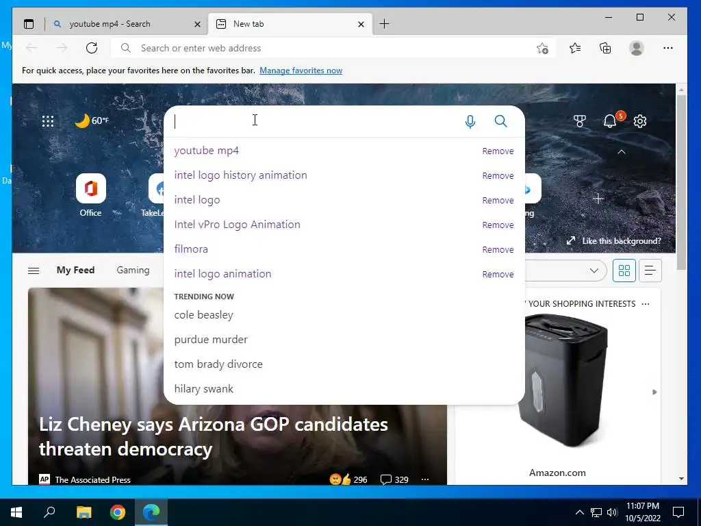
Task: Open the profile avatar icon
Action: pyautogui.click(x=636, y=48)
